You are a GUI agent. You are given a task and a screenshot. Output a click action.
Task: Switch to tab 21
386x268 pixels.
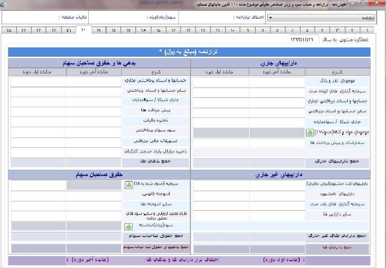pos(69,30)
